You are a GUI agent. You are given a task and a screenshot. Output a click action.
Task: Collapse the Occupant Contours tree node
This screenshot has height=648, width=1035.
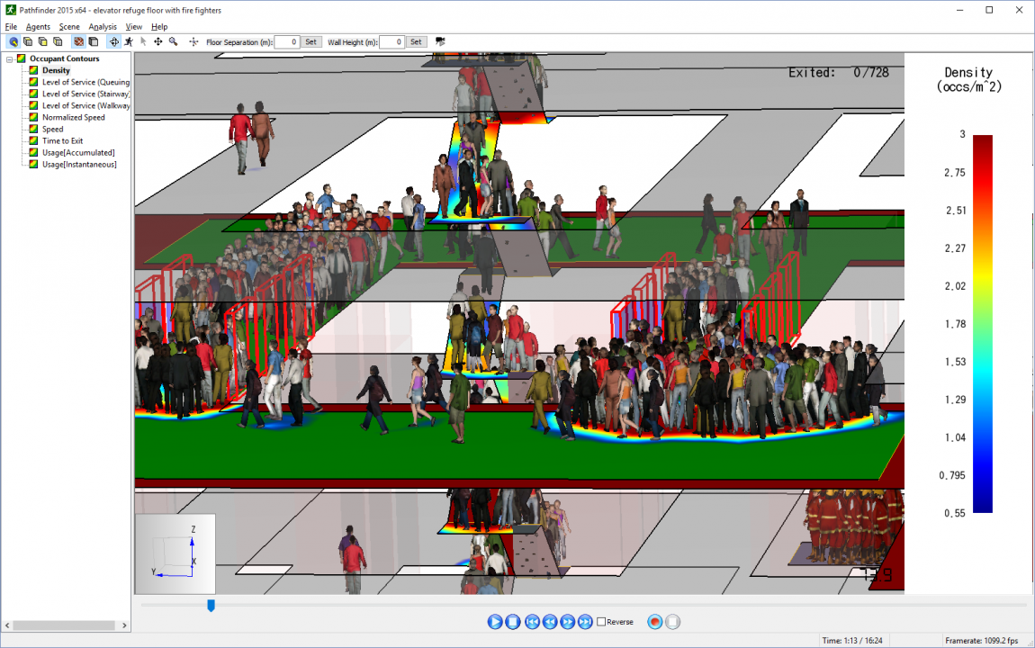[x=9, y=58]
